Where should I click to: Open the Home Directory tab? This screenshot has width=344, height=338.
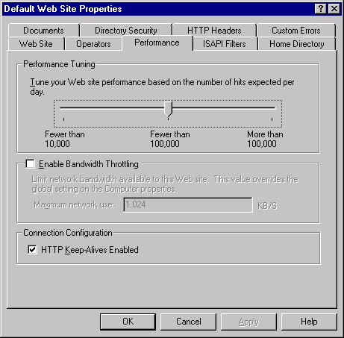[x=297, y=44]
